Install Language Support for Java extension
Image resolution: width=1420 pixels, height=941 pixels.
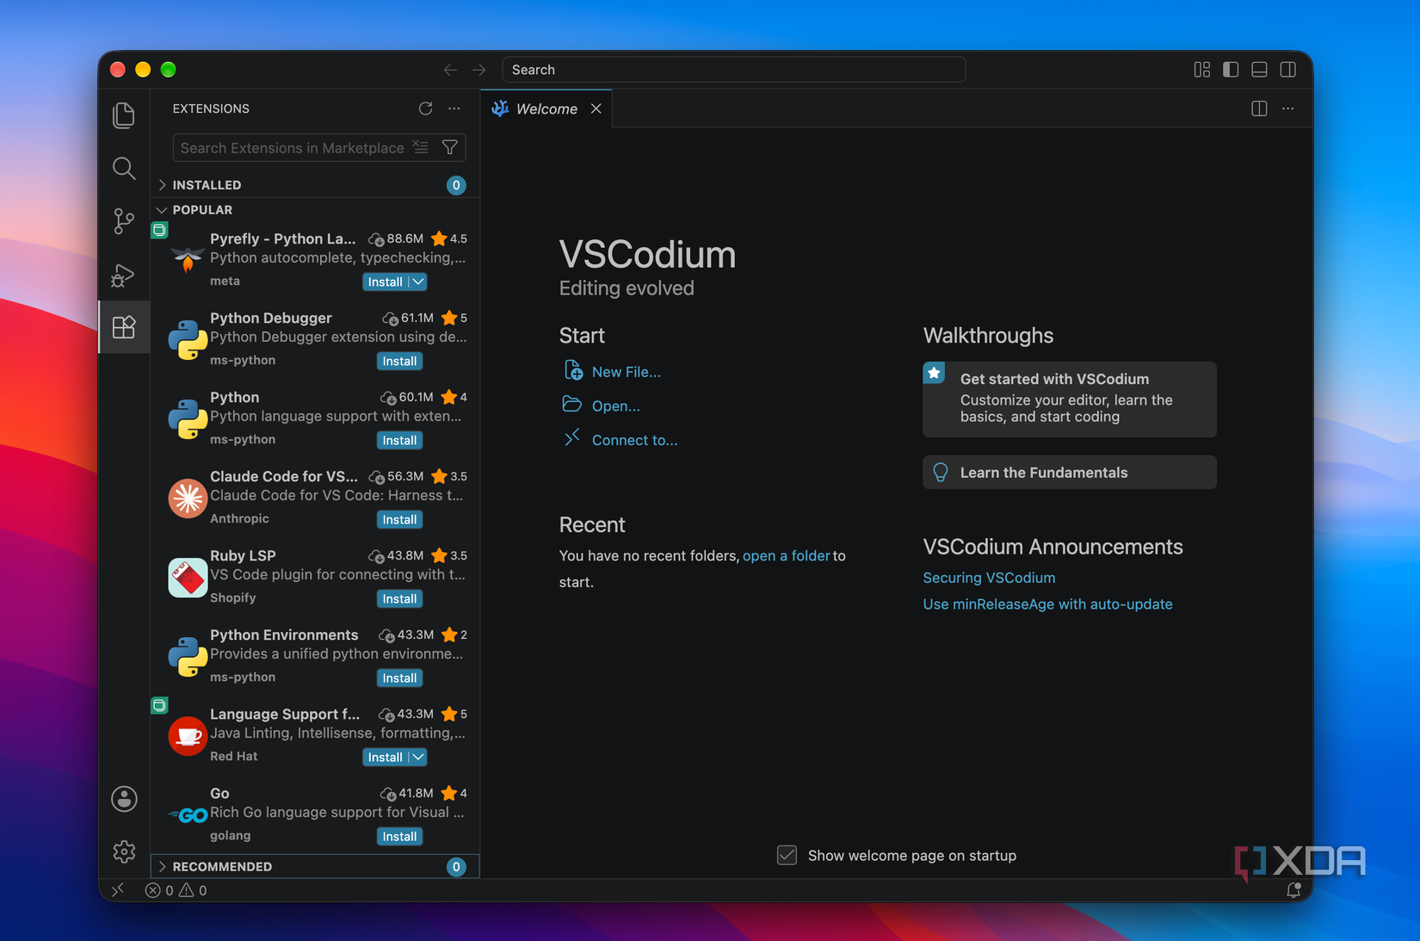(385, 757)
